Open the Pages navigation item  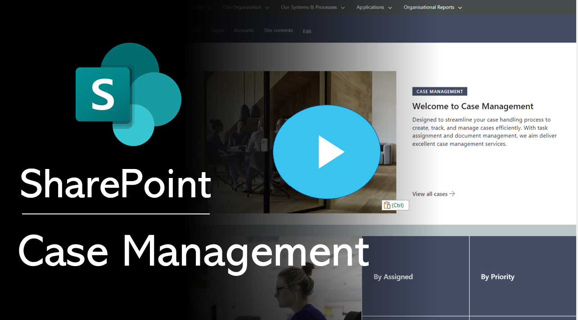tap(217, 30)
